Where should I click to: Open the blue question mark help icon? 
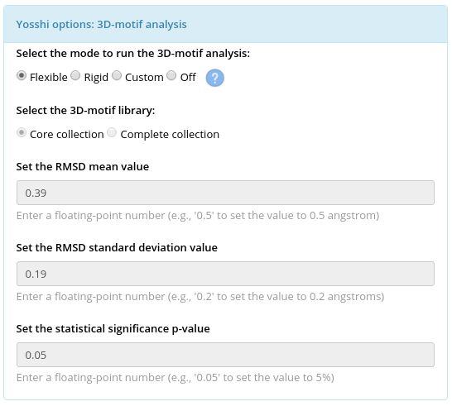tap(214, 78)
